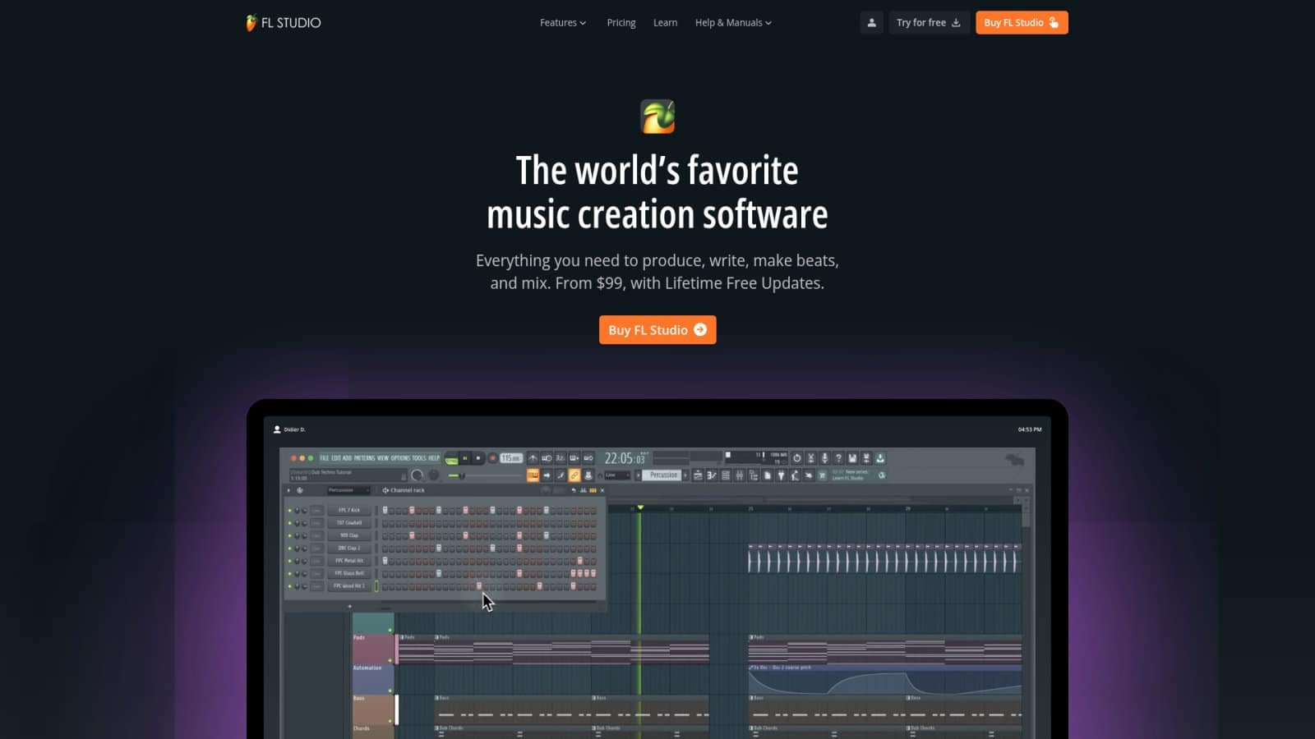Open the channel rack view icon in toolbar
This screenshot has width=1315, height=739.
coord(726,475)
